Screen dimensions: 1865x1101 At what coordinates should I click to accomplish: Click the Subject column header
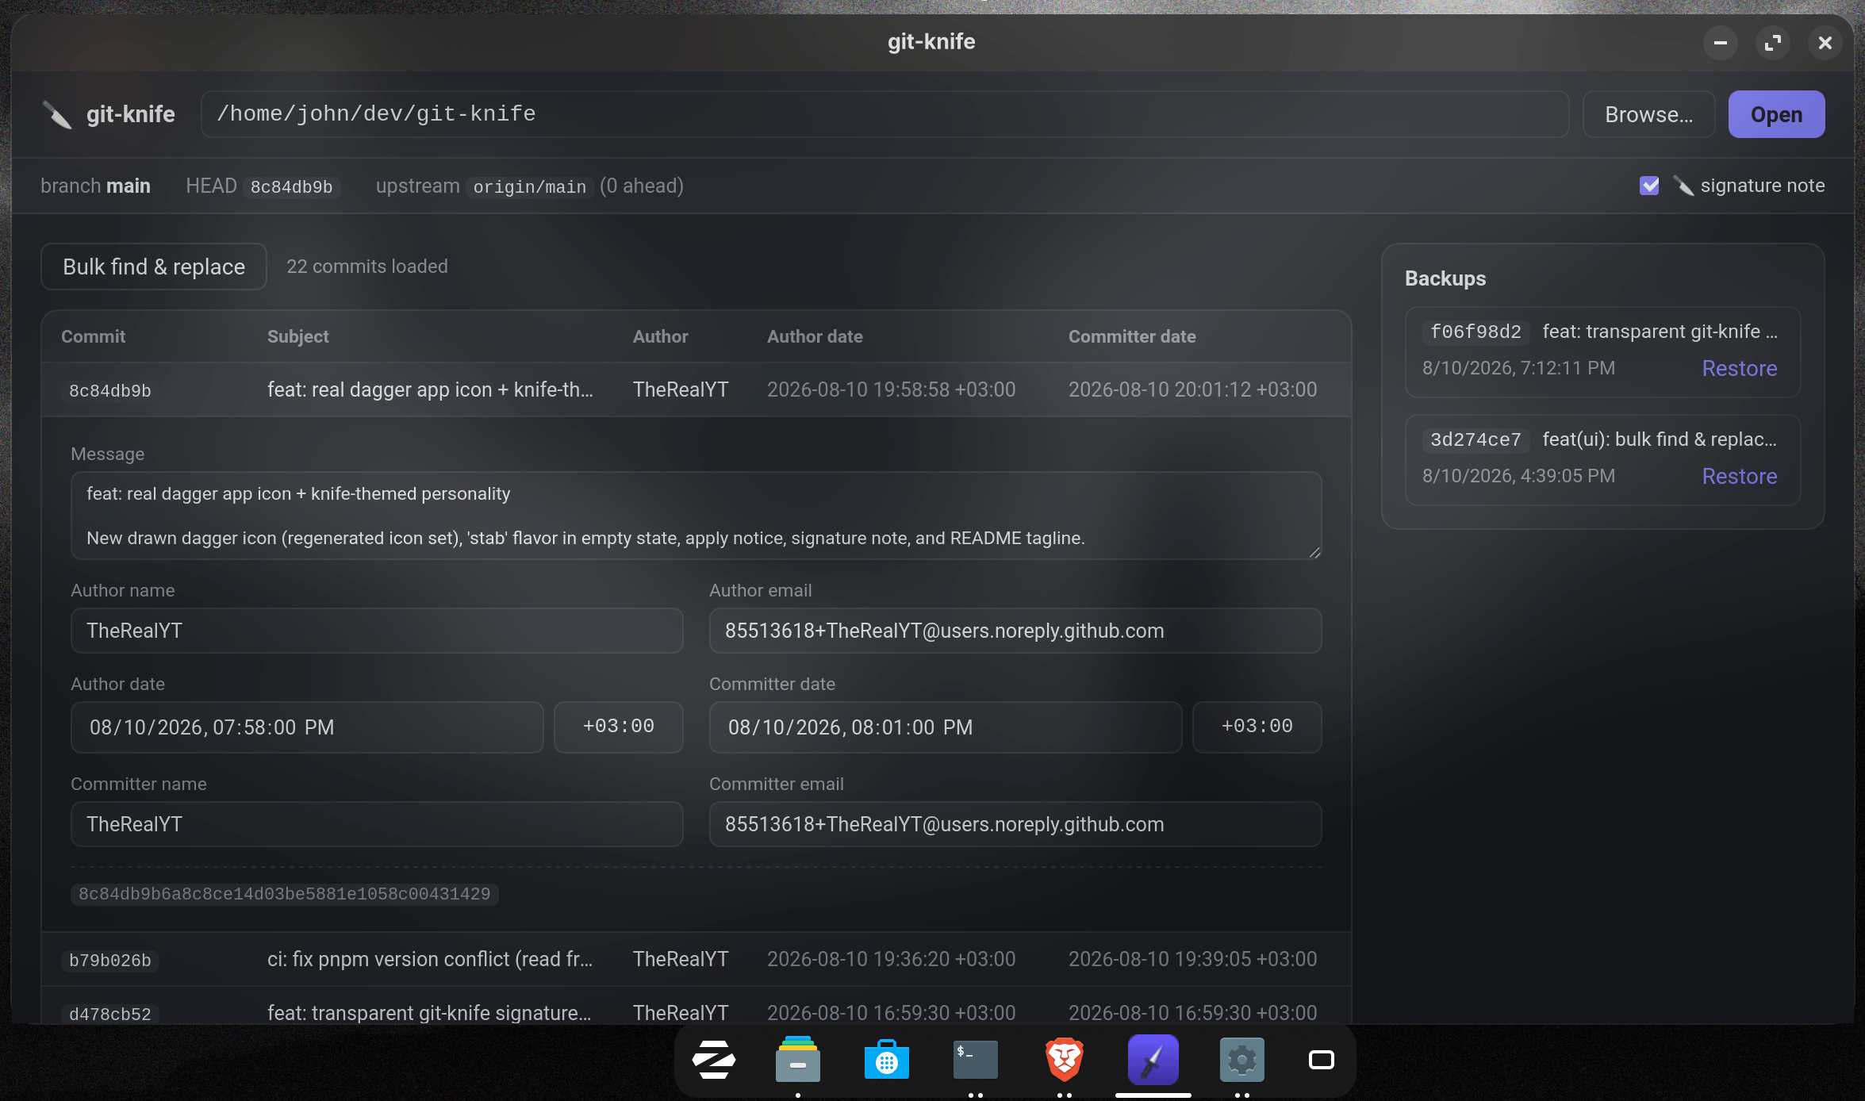(297, 336)
